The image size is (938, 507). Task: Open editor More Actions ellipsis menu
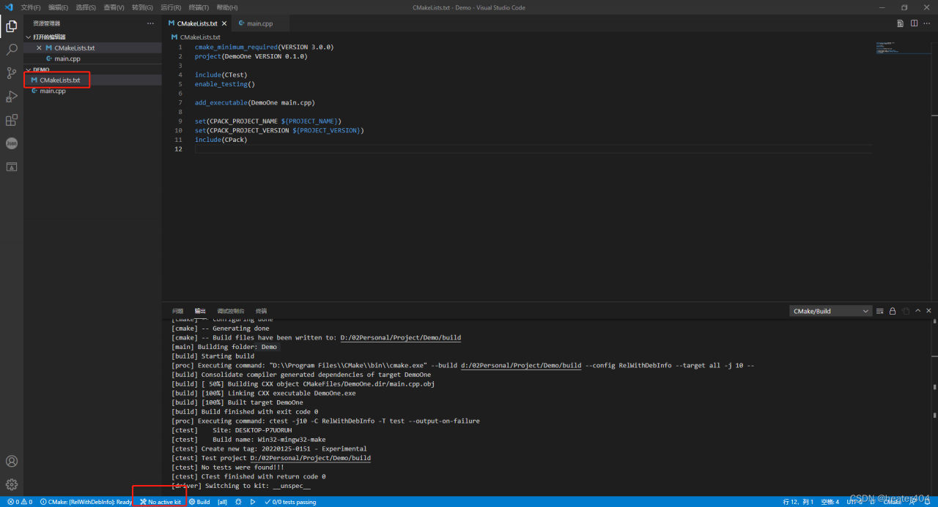(x=927, y=23)
